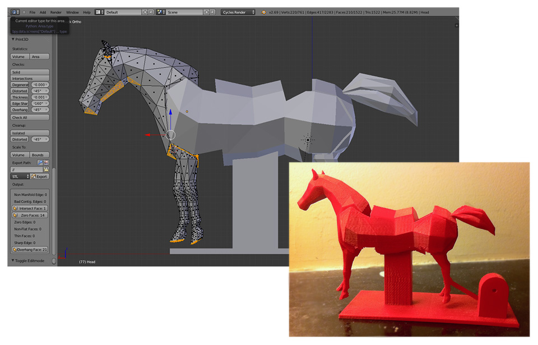Image resolution: width=538 pixels, height=345 pixels.
Task: Add a new scene with plus icon
Action: pos(207,12)
